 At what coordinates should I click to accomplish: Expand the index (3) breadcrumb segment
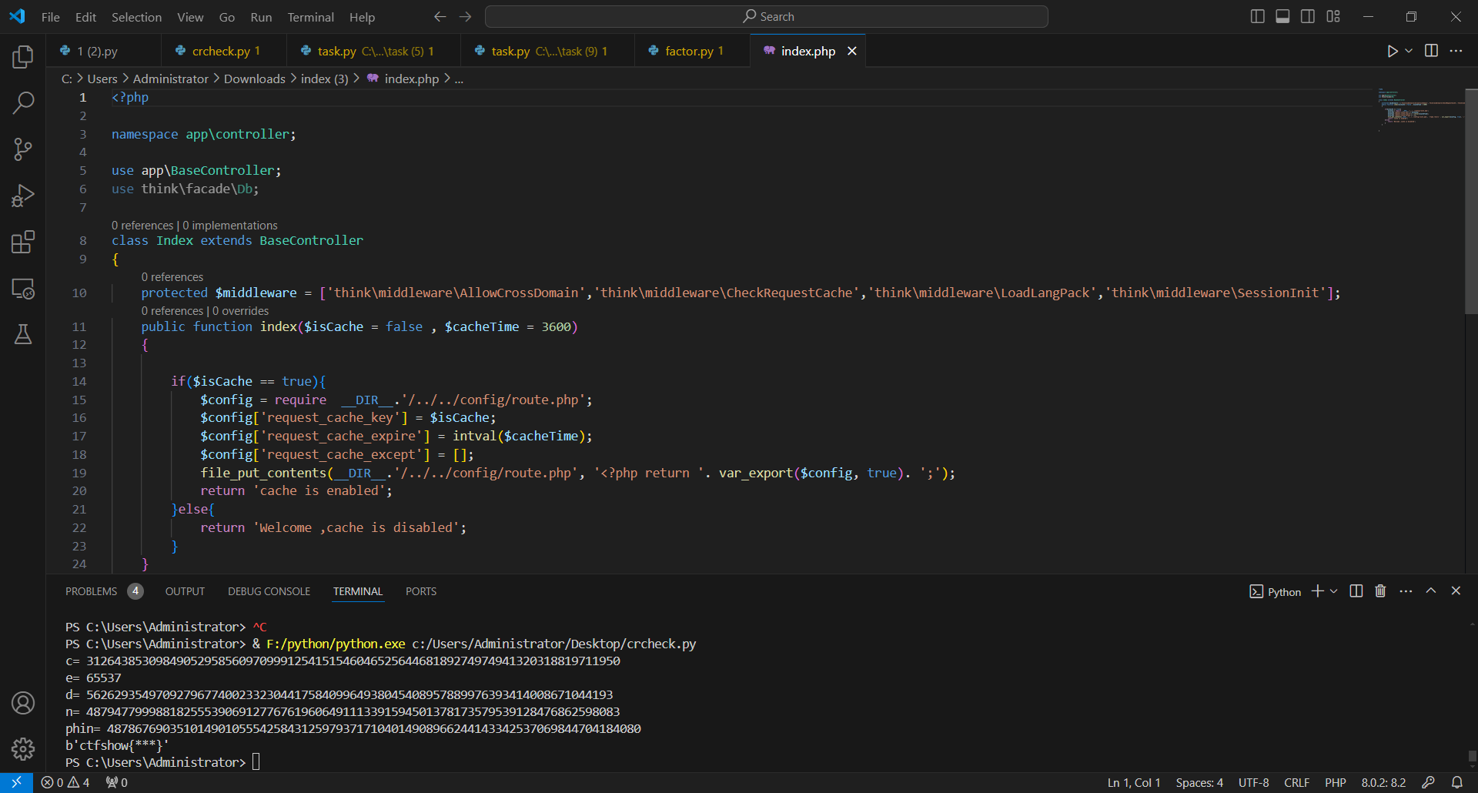(325, 79)
